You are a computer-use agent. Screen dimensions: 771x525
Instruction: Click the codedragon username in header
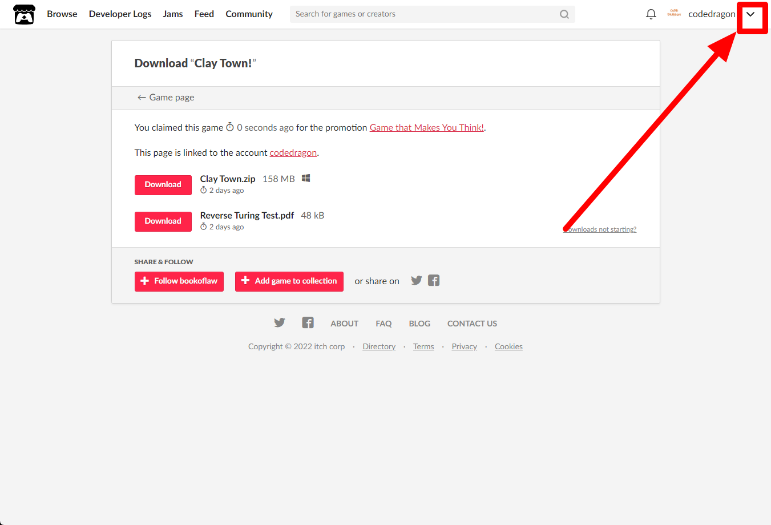[712, 14]
